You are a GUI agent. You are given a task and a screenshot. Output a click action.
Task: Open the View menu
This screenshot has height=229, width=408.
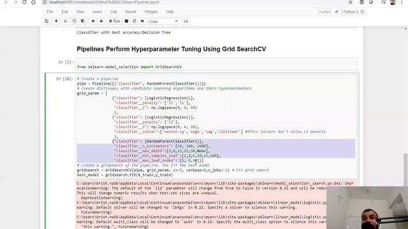click(x=80, y=11)
